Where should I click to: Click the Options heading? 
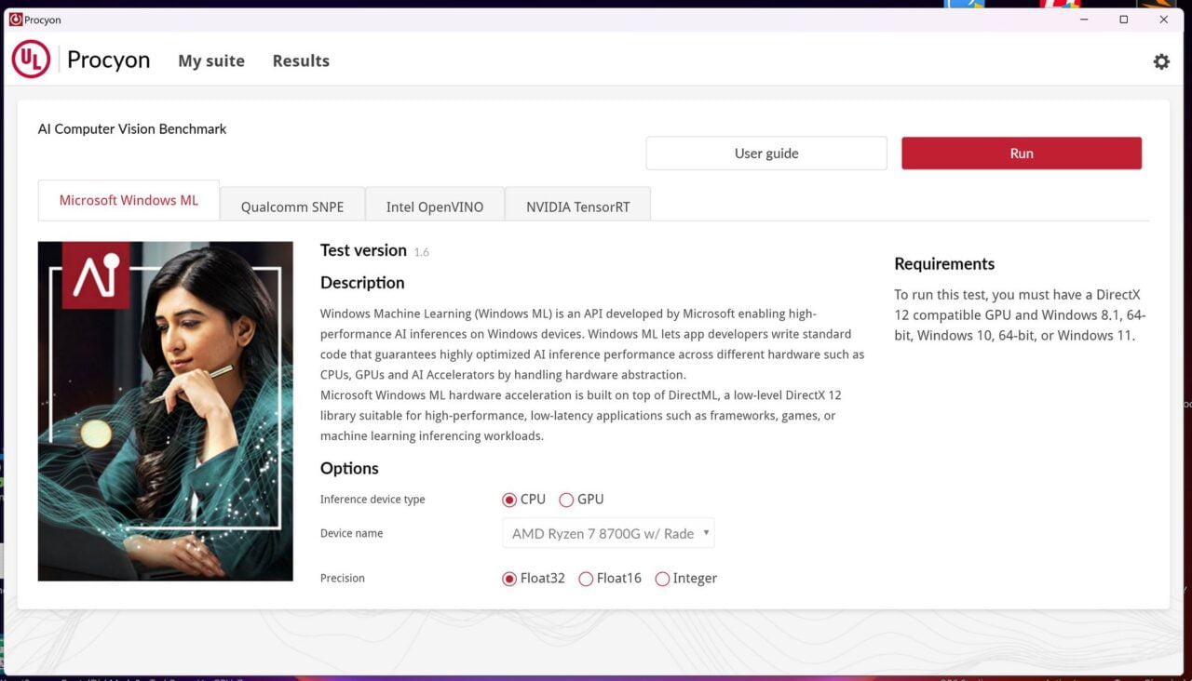[x=349, y=469]
